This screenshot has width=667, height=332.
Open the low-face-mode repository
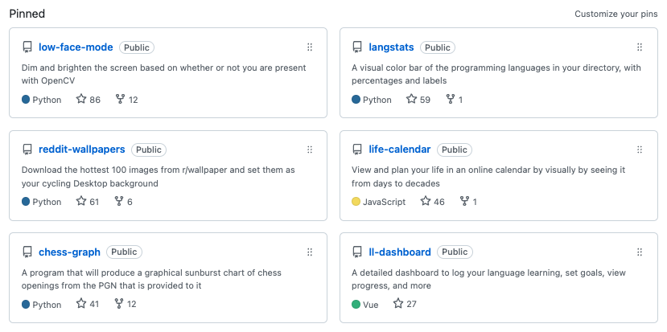[x=76, y=47]
